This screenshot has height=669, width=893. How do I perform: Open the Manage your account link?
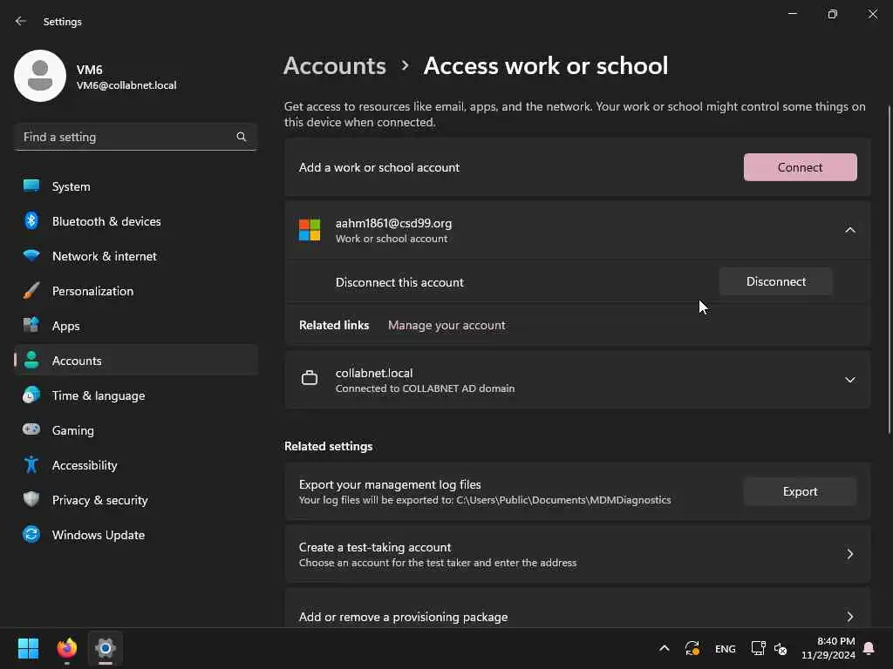(446, 325)
